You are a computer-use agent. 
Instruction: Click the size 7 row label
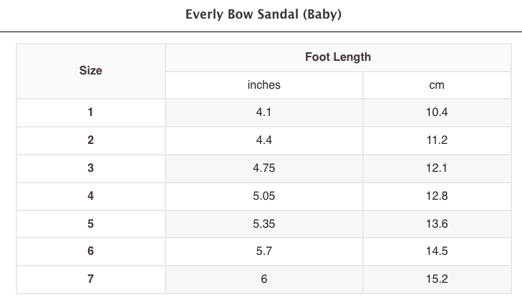point(90,279)
